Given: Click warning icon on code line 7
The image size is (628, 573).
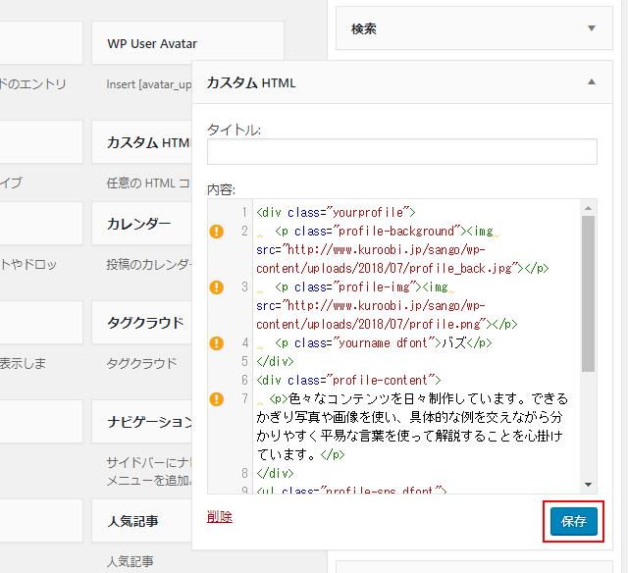Looking at the screenshot, I should pyautogui.click(x=216, y=399).
